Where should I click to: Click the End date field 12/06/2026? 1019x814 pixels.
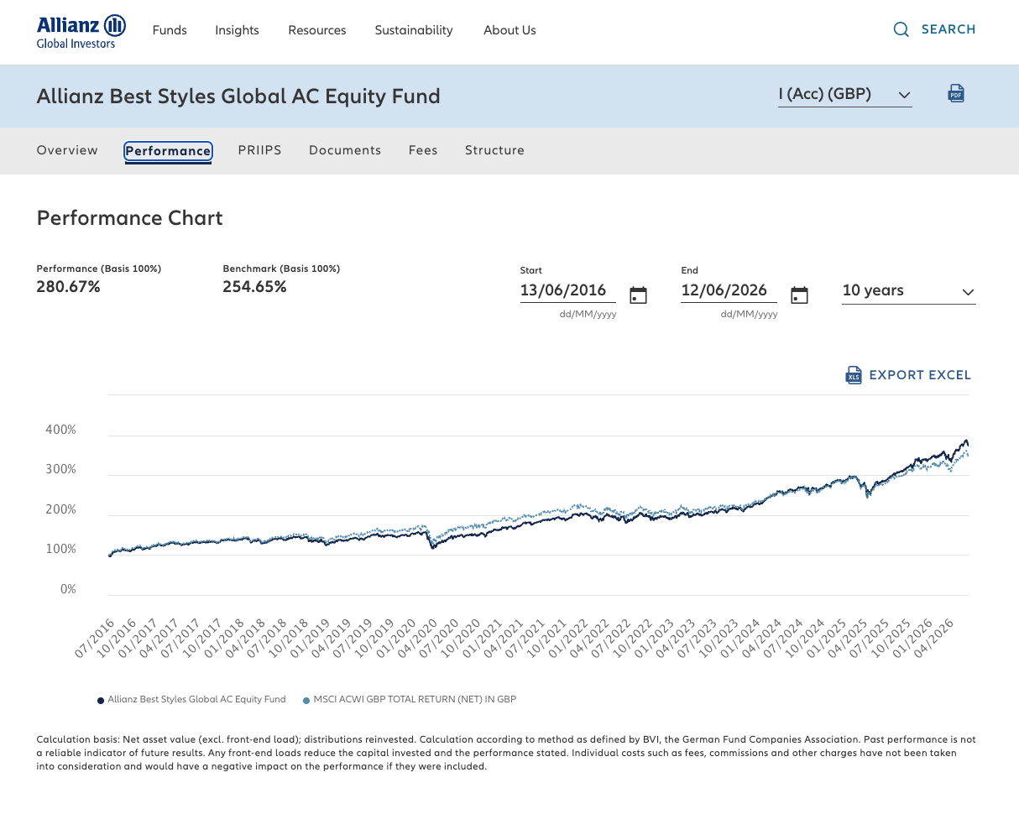729,290
